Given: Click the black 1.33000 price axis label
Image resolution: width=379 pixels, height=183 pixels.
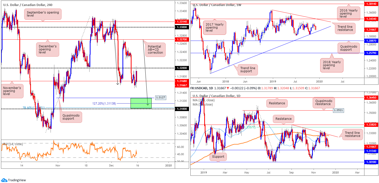Looking at the screenshot, I should click(x=182, y=27).
